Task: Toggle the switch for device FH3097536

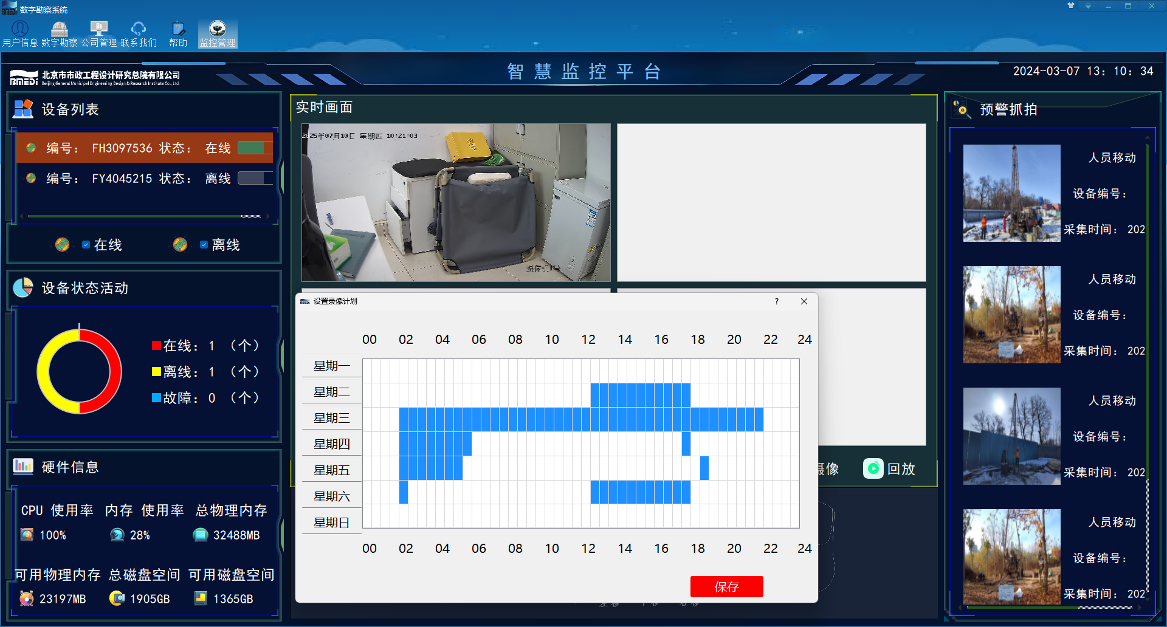Action: click(255, 148)
